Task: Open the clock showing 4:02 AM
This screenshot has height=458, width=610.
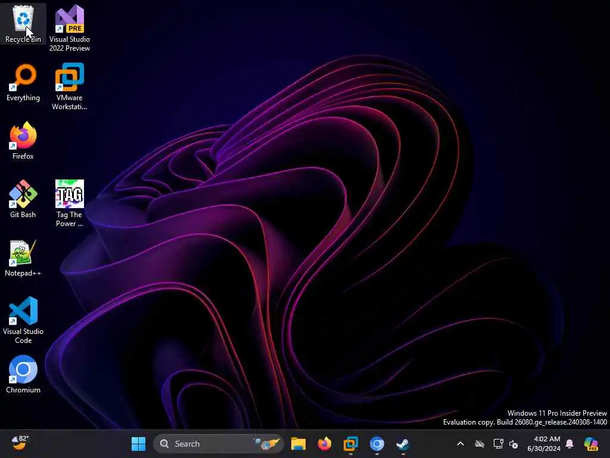Action: click(543, 444)
